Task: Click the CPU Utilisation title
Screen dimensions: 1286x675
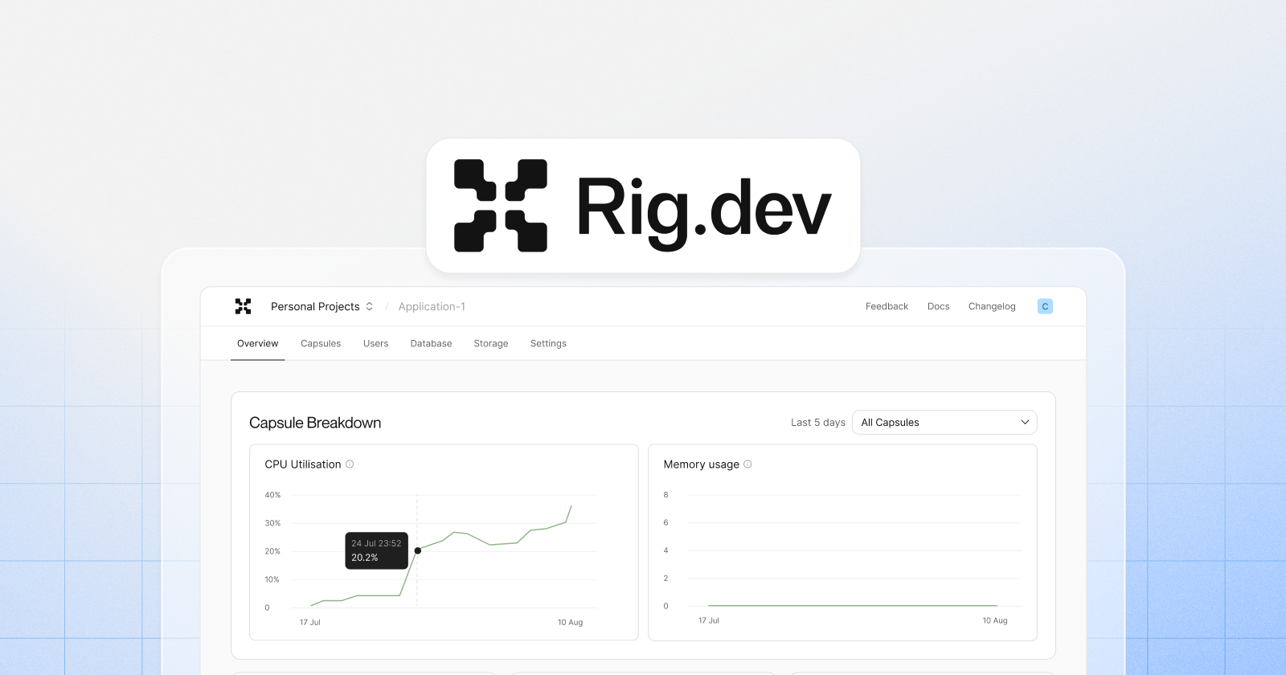Action: tap(303, 464)
